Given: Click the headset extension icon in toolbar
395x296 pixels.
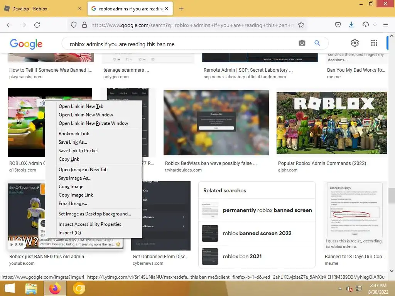Looking at the screenshot, I should click(x=366, y=25).
